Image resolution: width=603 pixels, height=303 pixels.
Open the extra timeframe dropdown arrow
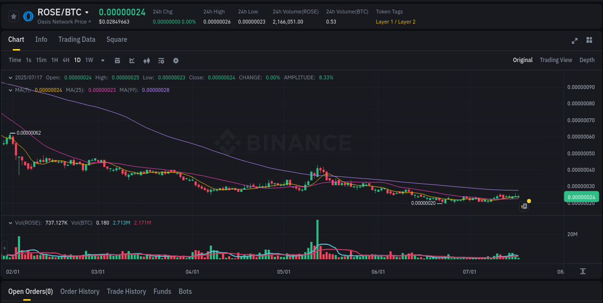click(102, 60)
